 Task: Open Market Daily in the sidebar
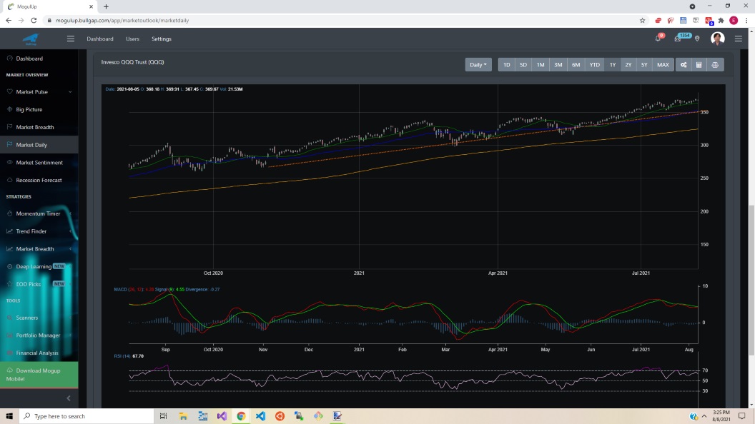(x=39, y=145)
